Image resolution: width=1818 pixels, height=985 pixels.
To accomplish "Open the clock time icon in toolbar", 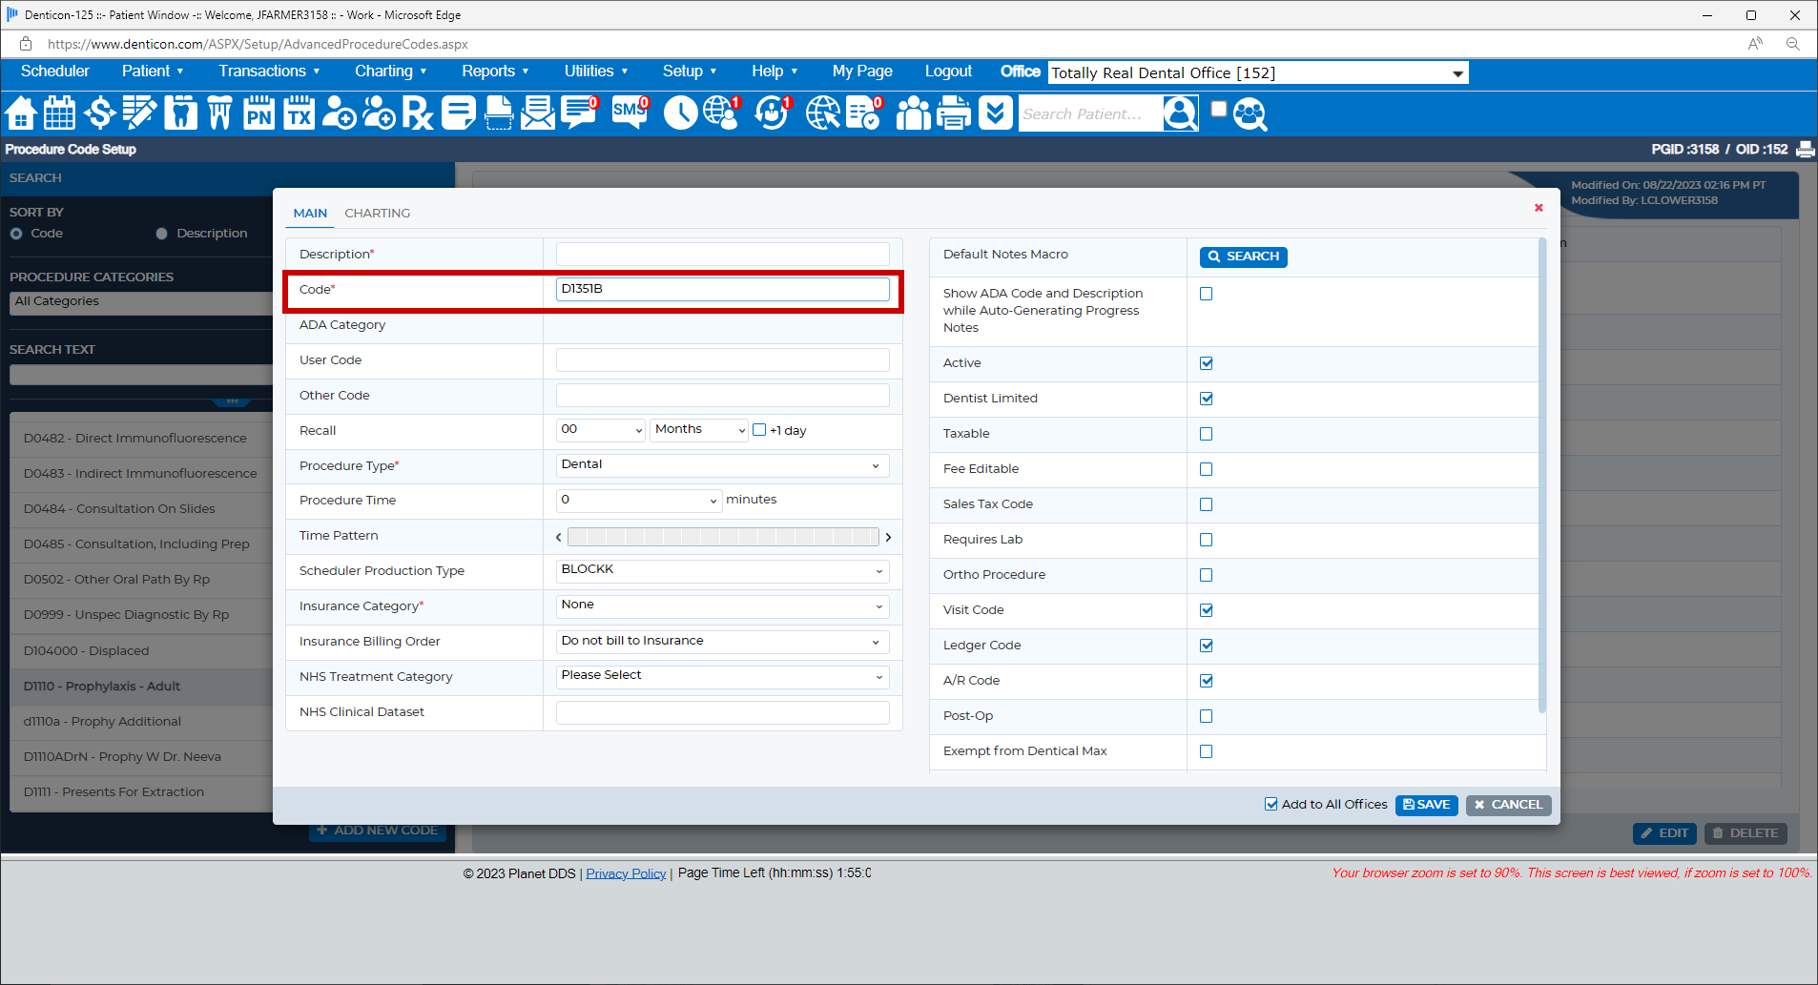I will point(680,113).
